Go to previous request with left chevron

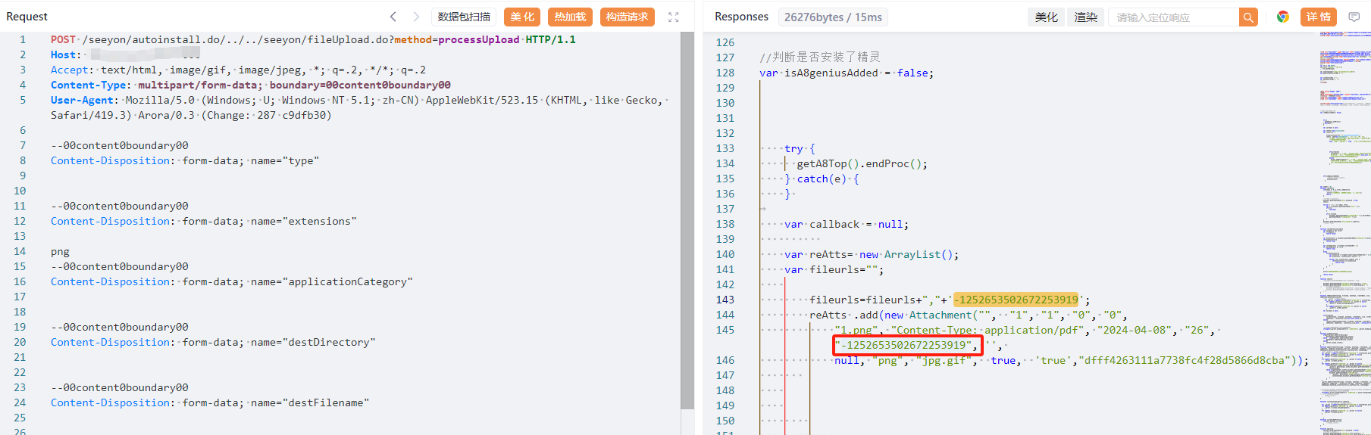(x=393, y=17)
